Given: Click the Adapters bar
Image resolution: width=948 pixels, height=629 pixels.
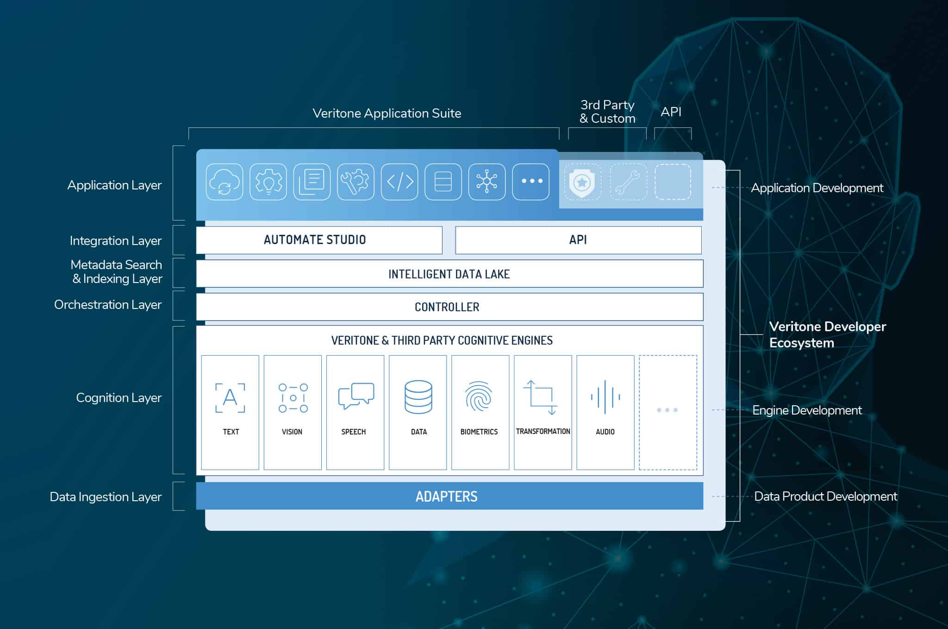Looking at the screenshot, I should click(449, 496).
